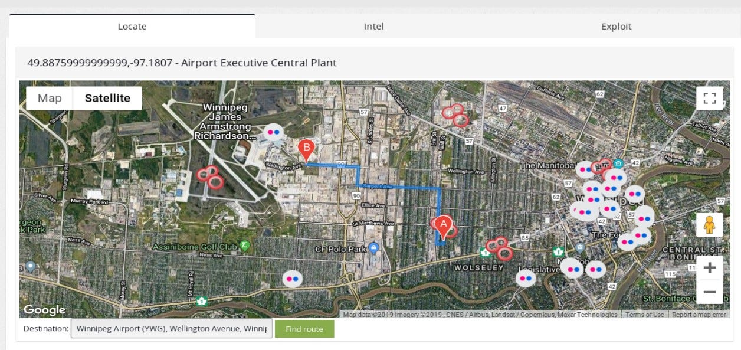Open the Terms of Use link
Viewport: 741px width, 350px height.
pos(645,315)
